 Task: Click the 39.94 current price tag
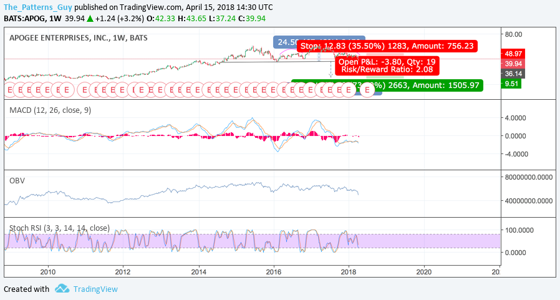tap(513, 64)
